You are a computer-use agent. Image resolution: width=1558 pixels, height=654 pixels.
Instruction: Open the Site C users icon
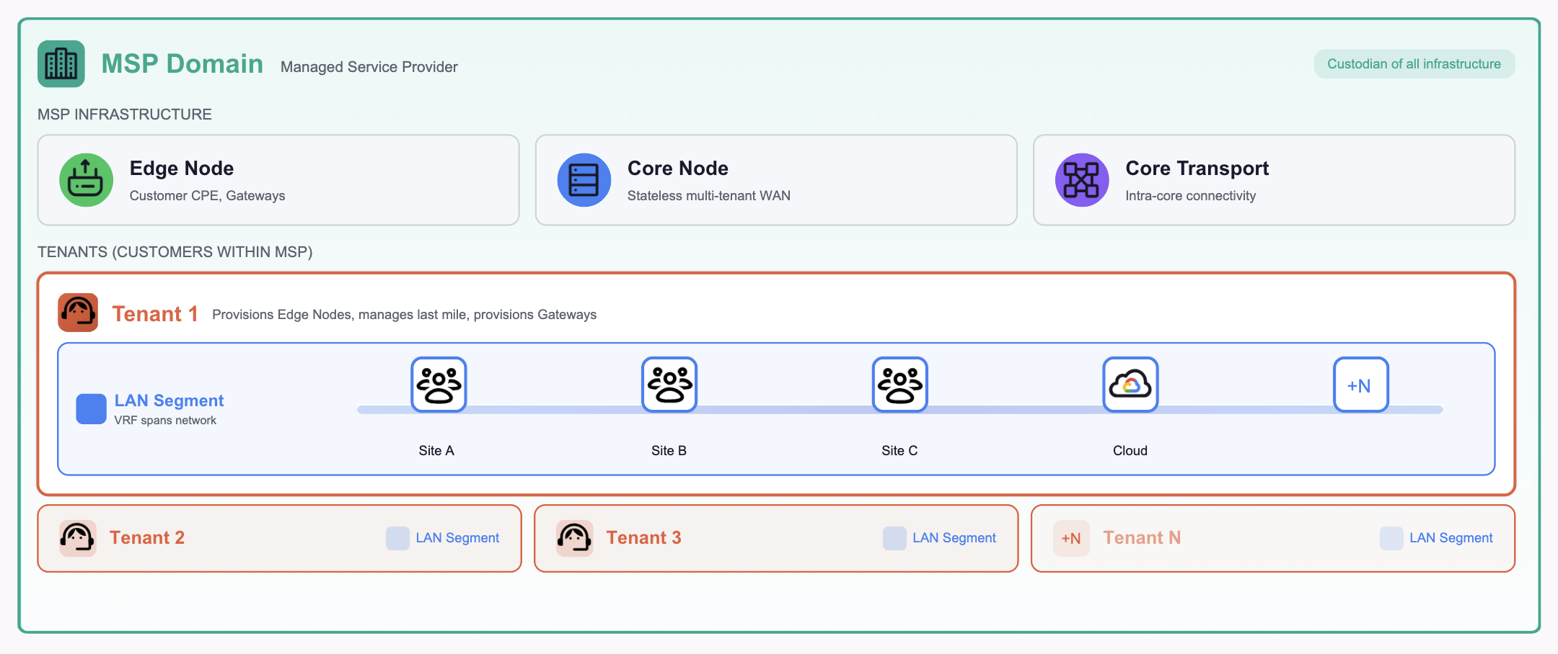click(899, 385)
